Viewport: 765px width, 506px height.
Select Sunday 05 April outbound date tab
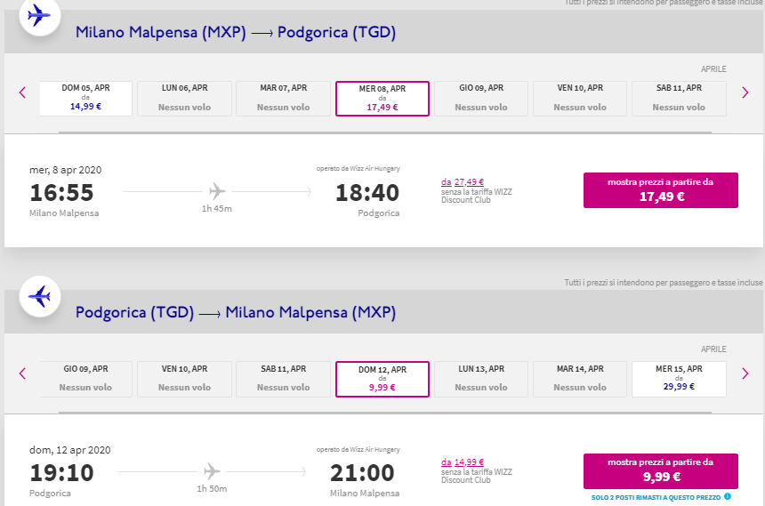click(85, 98)
